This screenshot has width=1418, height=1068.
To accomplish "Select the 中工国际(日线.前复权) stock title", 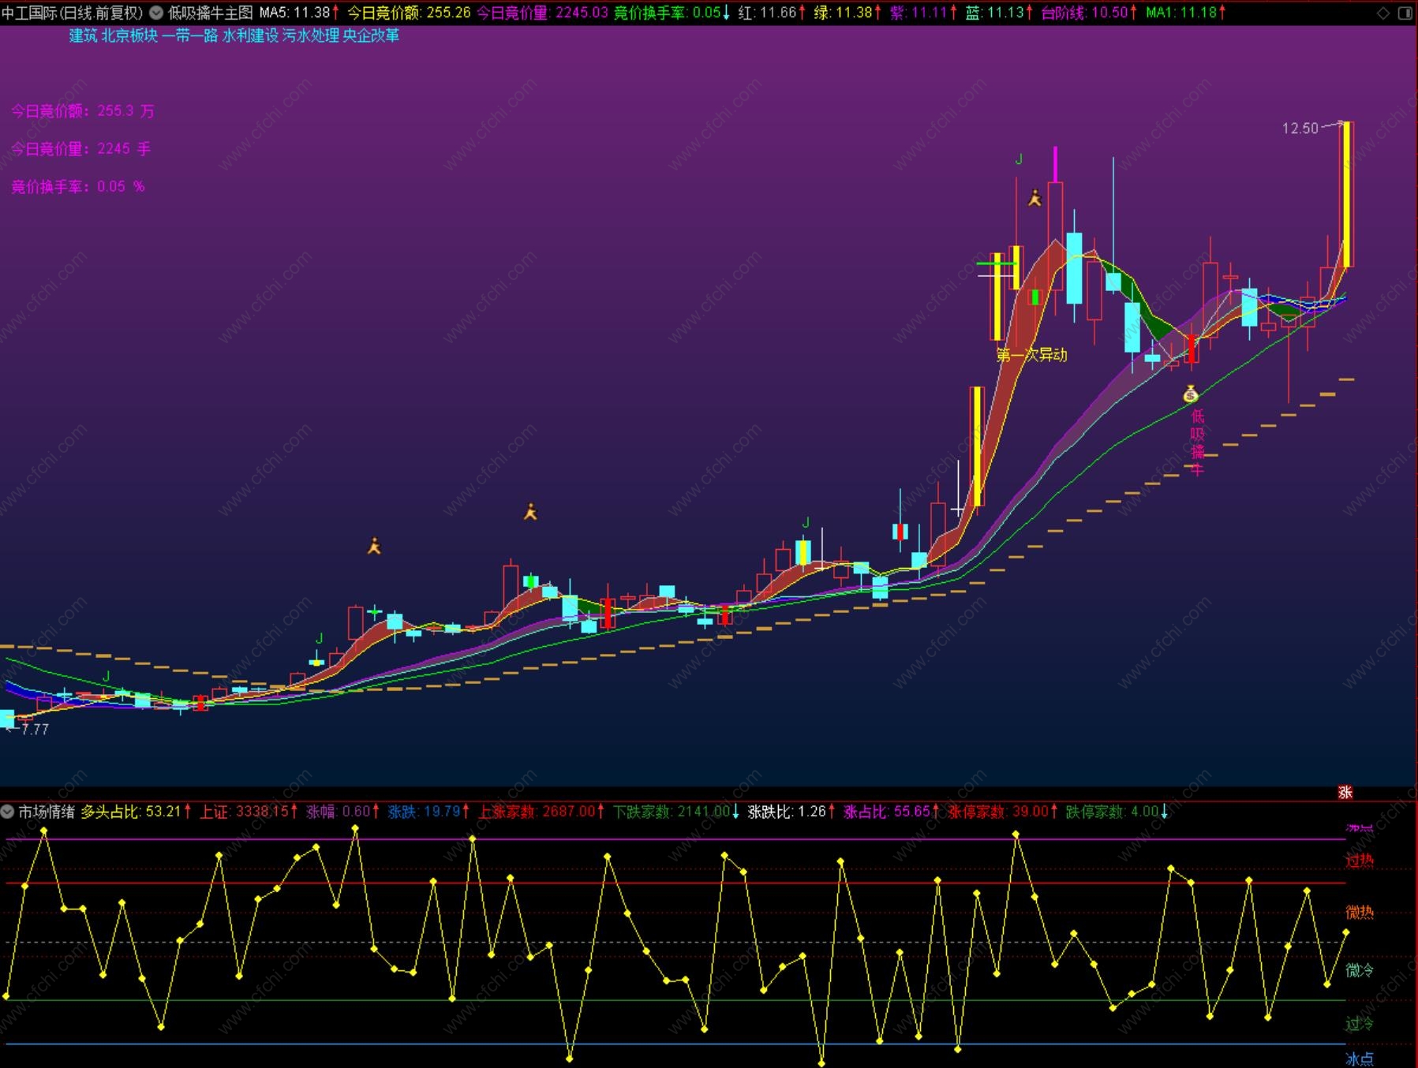I will tap(73, 13).
